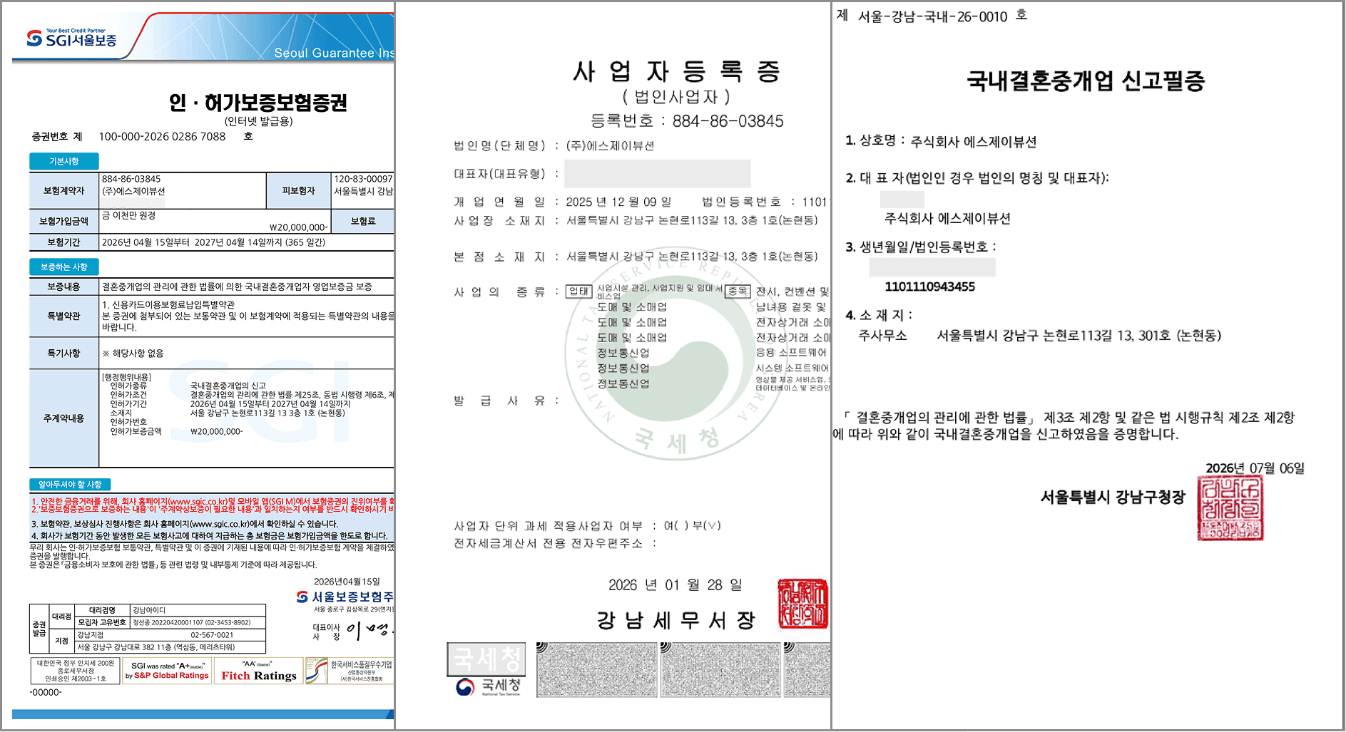
Task: Click the 서울-강남-국내-26-0010 certificate number
Action: click(933, 16)
